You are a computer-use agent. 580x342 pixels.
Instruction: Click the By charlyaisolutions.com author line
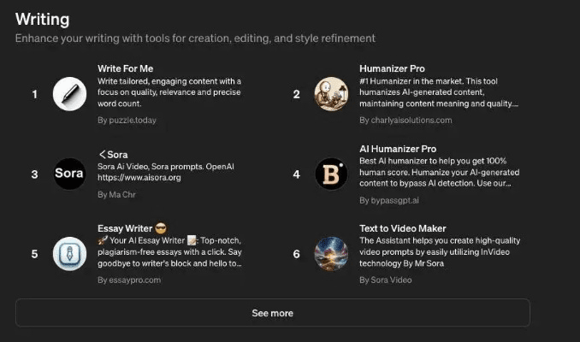coord(405,121)
